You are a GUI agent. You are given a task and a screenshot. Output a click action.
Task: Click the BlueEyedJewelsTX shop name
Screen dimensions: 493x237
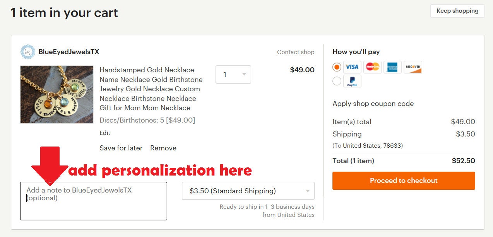(x=69, y=52)
